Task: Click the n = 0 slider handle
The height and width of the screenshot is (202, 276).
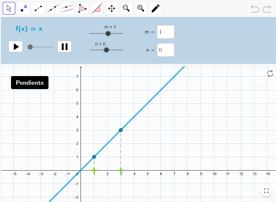Action: pos(106,50)
